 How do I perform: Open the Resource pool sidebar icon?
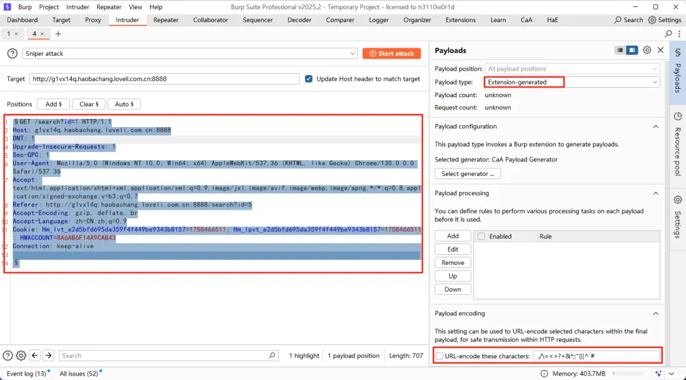(x=678, y=116)
